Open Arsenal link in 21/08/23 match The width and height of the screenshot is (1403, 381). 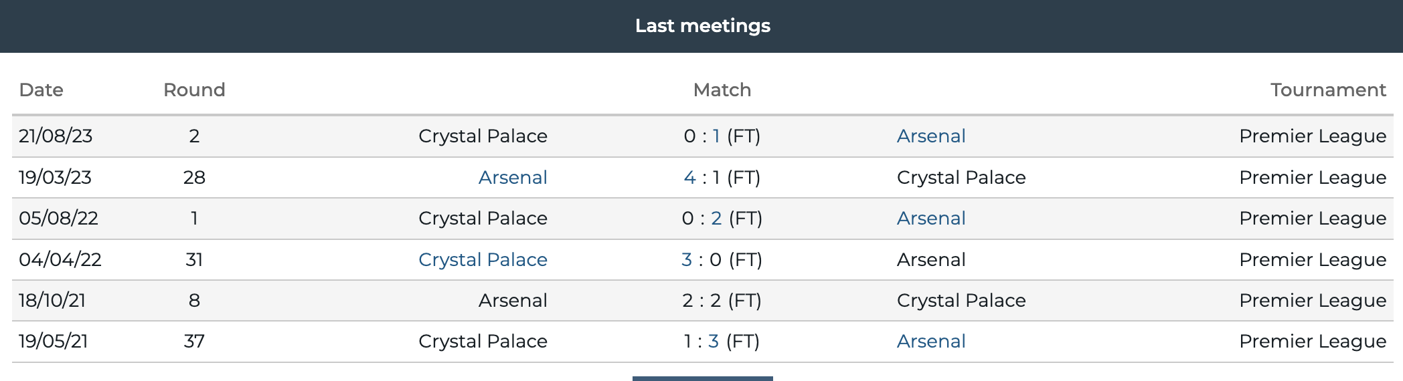931,136
